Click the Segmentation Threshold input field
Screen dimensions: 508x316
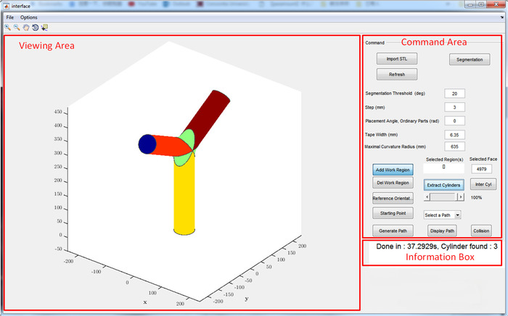click(454, 93)
